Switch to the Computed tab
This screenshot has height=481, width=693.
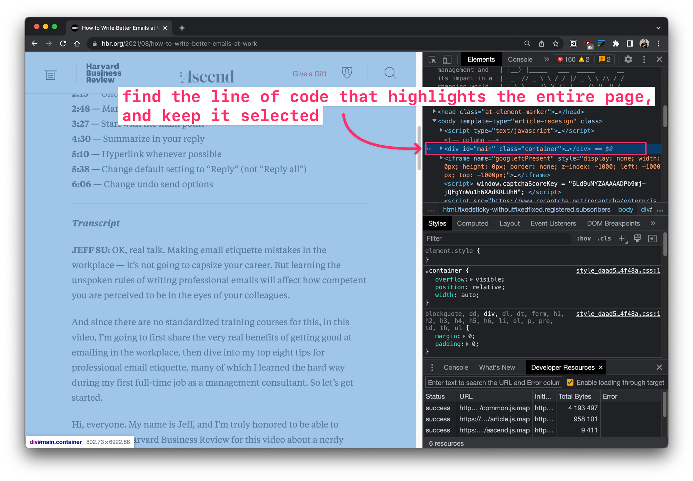(x=472, y=224)
